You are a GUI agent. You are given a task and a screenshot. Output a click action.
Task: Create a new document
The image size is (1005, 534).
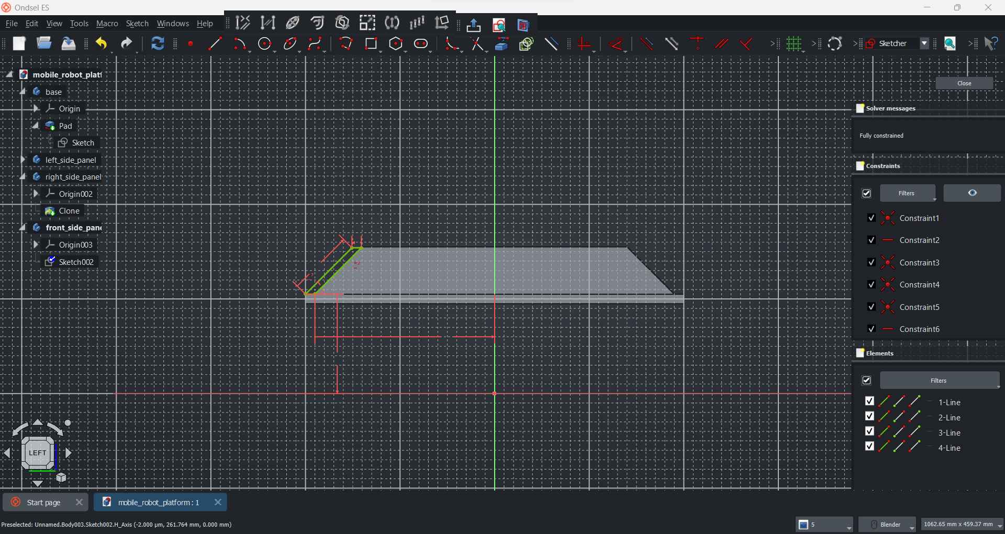pyautogui.click(x=19, y=43)
